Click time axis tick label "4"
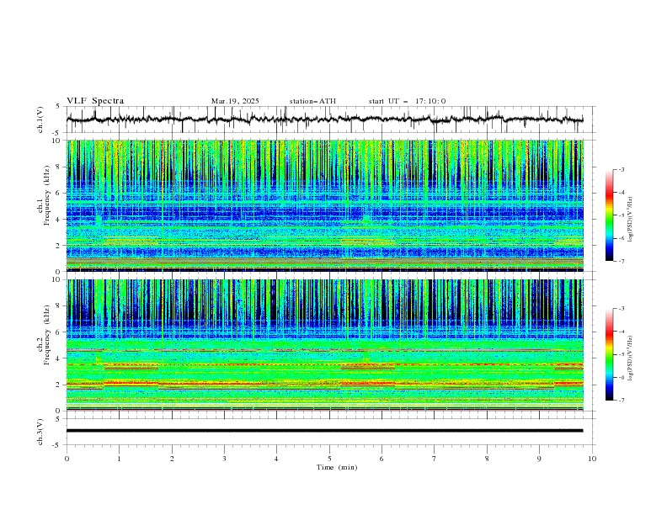Screen dimensions: 667x515 tap(276, 459)
